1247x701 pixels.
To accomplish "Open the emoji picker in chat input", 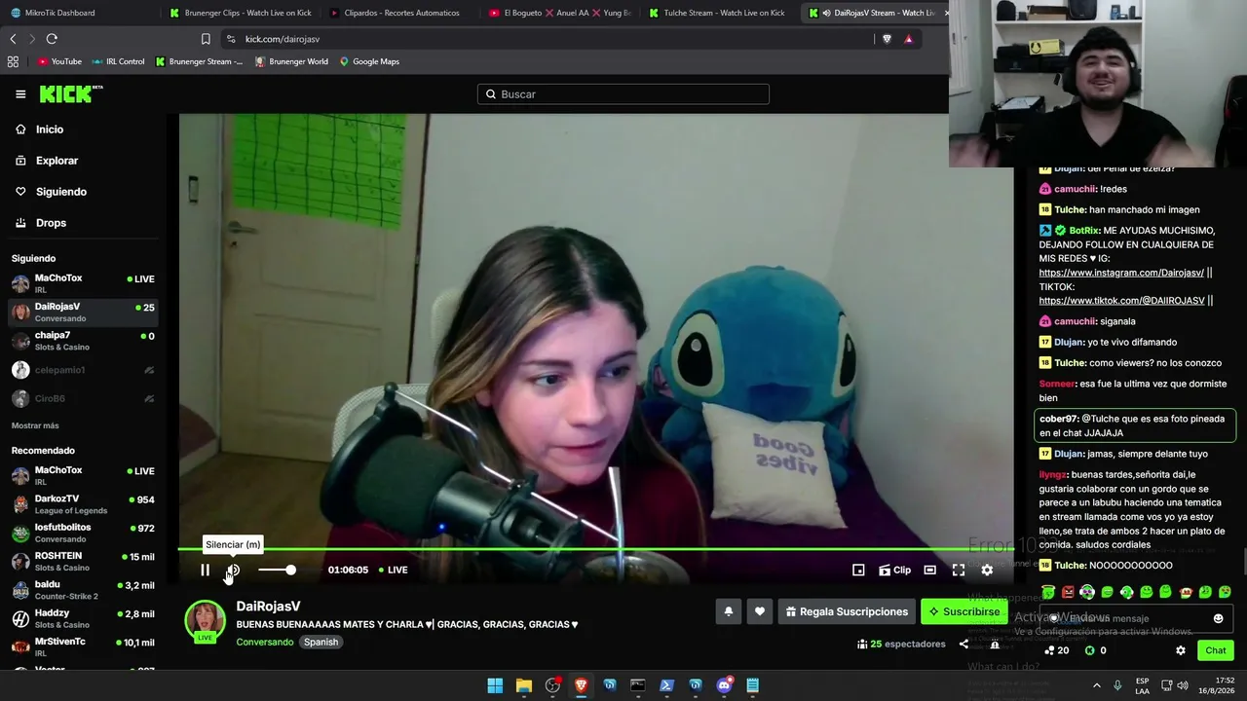I will coord(1218,618).
